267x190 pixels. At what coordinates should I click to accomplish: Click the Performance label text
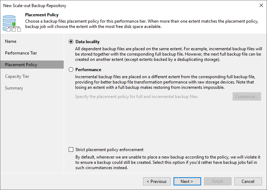point(88,70)
